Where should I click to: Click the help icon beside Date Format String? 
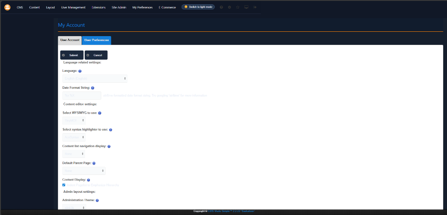[x=93, y=88]
